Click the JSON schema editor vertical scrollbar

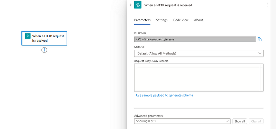point(262,78)
